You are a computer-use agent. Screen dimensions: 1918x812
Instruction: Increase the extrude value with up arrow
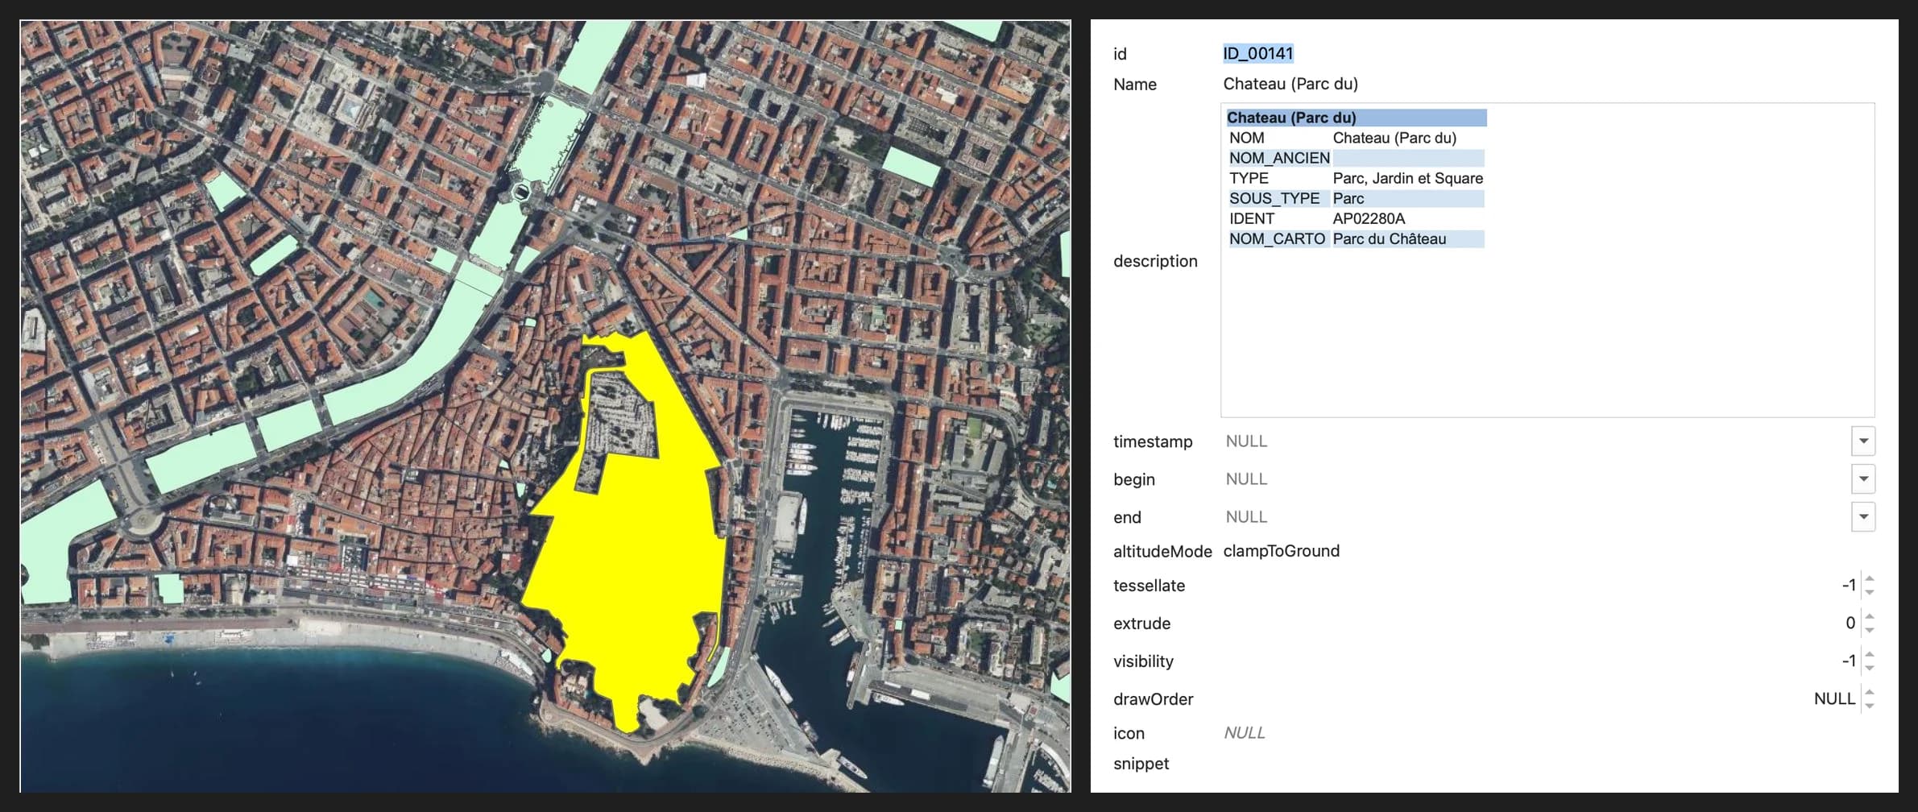pos(1870,617)
